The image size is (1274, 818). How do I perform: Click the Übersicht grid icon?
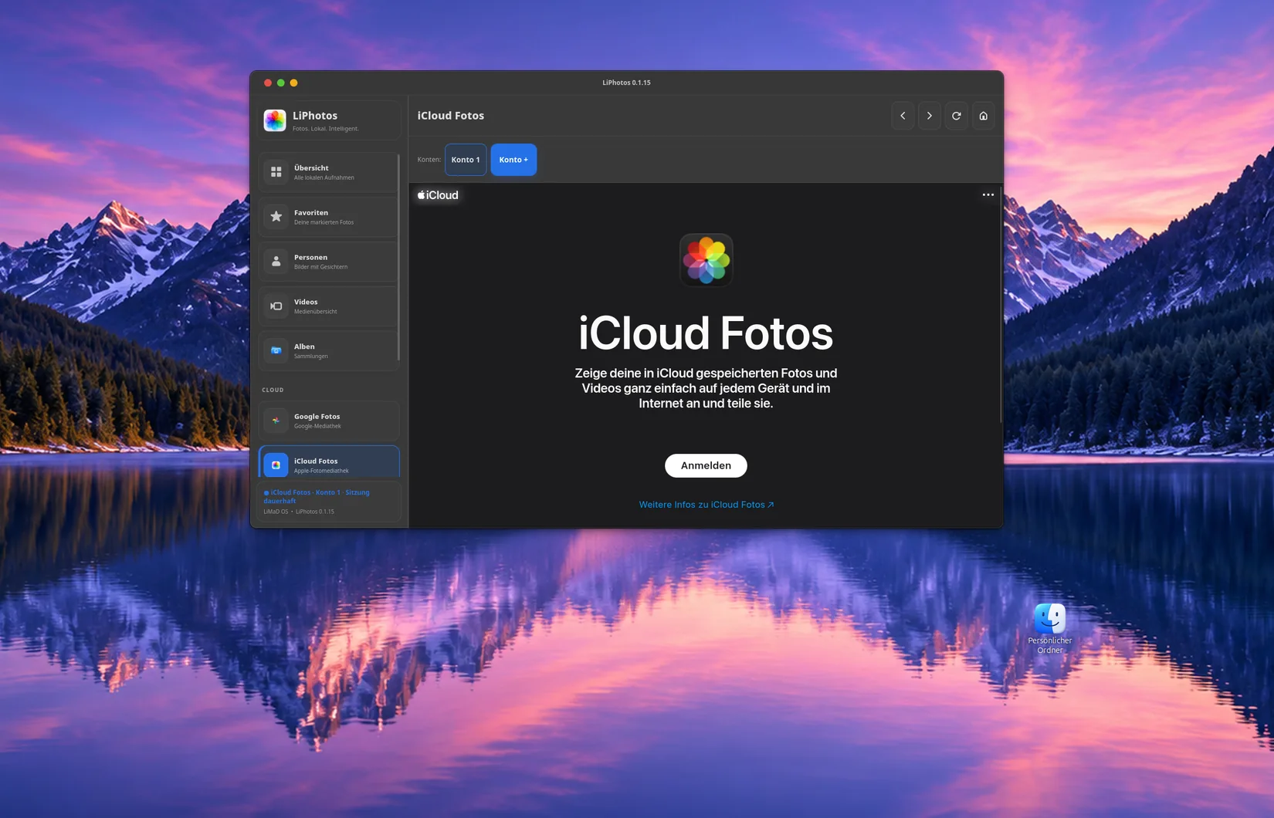(x=276, y=172)
